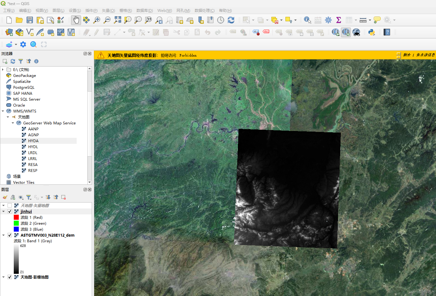This screenshot has height=296, width=436.
Task: Click the red 波段 1 color swatch
Action: [16, 217]
